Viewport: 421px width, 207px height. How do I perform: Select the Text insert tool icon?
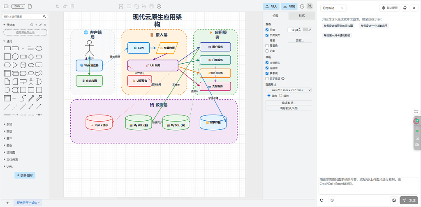121,6
